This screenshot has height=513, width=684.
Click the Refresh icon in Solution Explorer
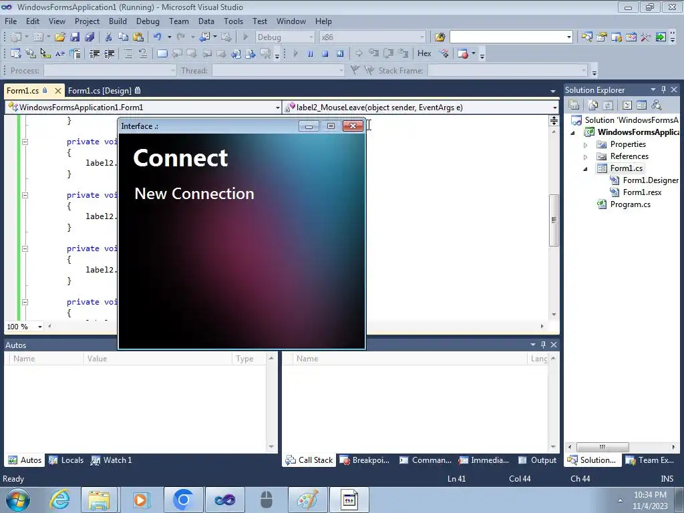(x=608, y=105)
